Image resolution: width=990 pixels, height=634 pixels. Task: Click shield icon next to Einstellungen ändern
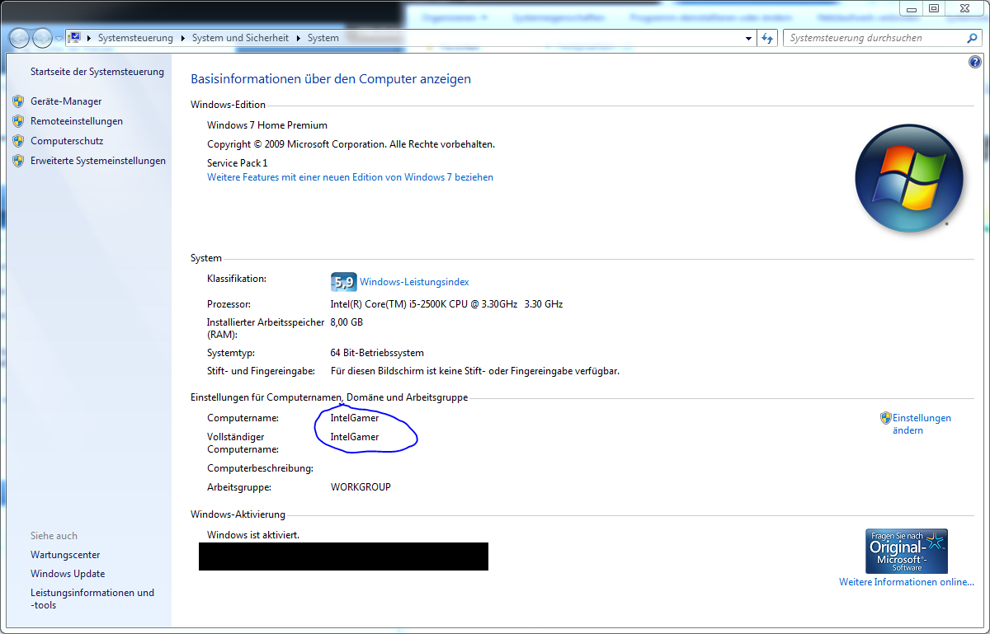886,418
